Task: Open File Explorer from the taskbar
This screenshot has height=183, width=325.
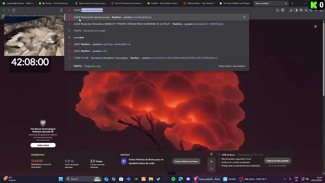Action: [151, 179]
